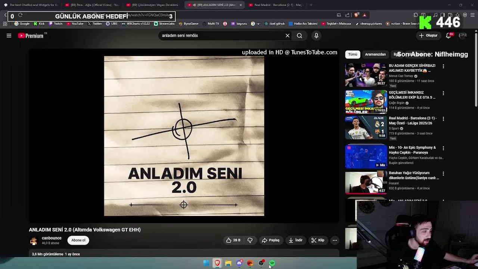Open account avatar menu in YouTube
The width and height of the screenshot is (478, 269).
(463, 35)
